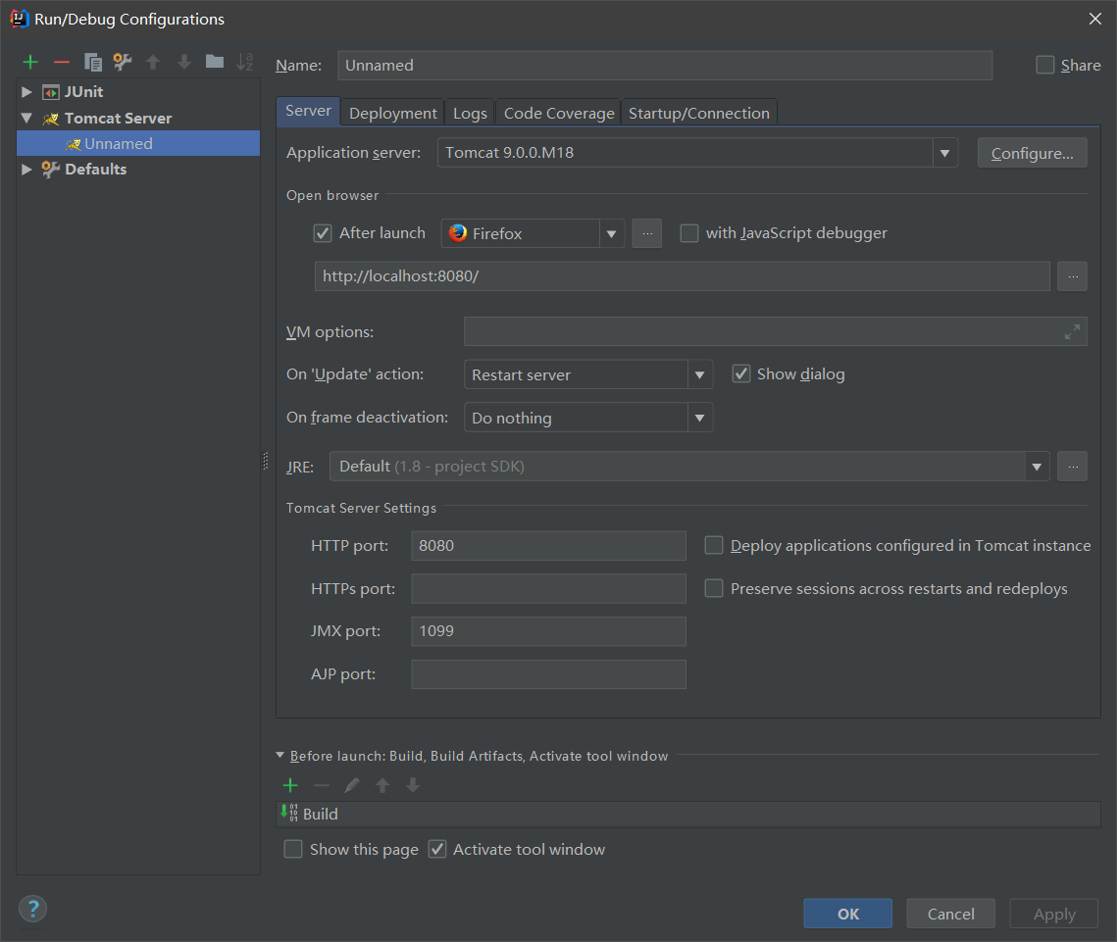Image resolution: width=1117 pixels, height=942 pixels.
Task: Click the wrench edit defaults icon
Action: (123, 62)
